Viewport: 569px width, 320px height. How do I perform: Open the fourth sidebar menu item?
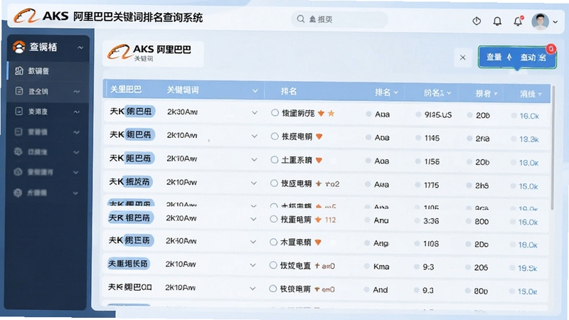tap(47, 132)
